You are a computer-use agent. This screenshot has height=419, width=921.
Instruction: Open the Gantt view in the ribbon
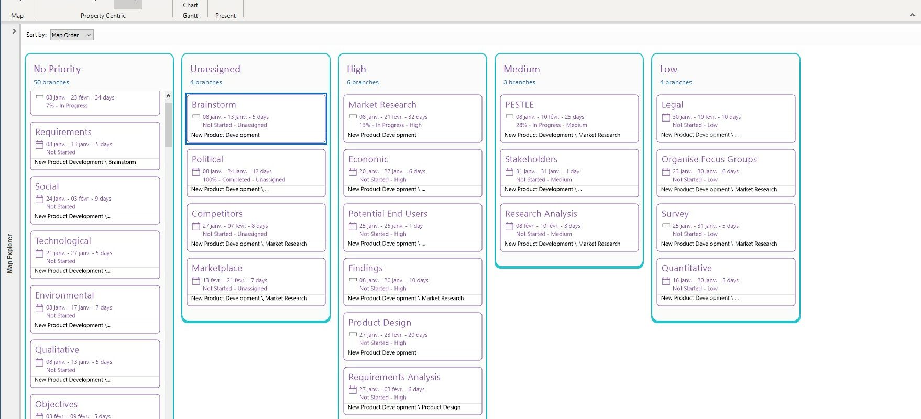[x=190, y=16]
